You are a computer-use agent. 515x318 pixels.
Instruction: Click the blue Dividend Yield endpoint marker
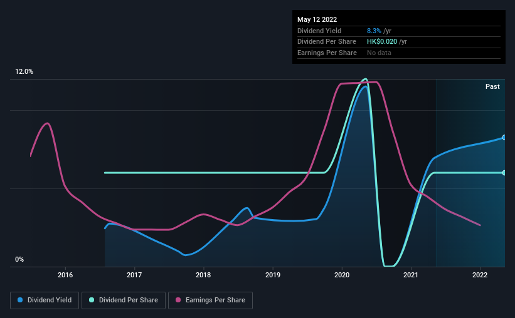[504, 137]
